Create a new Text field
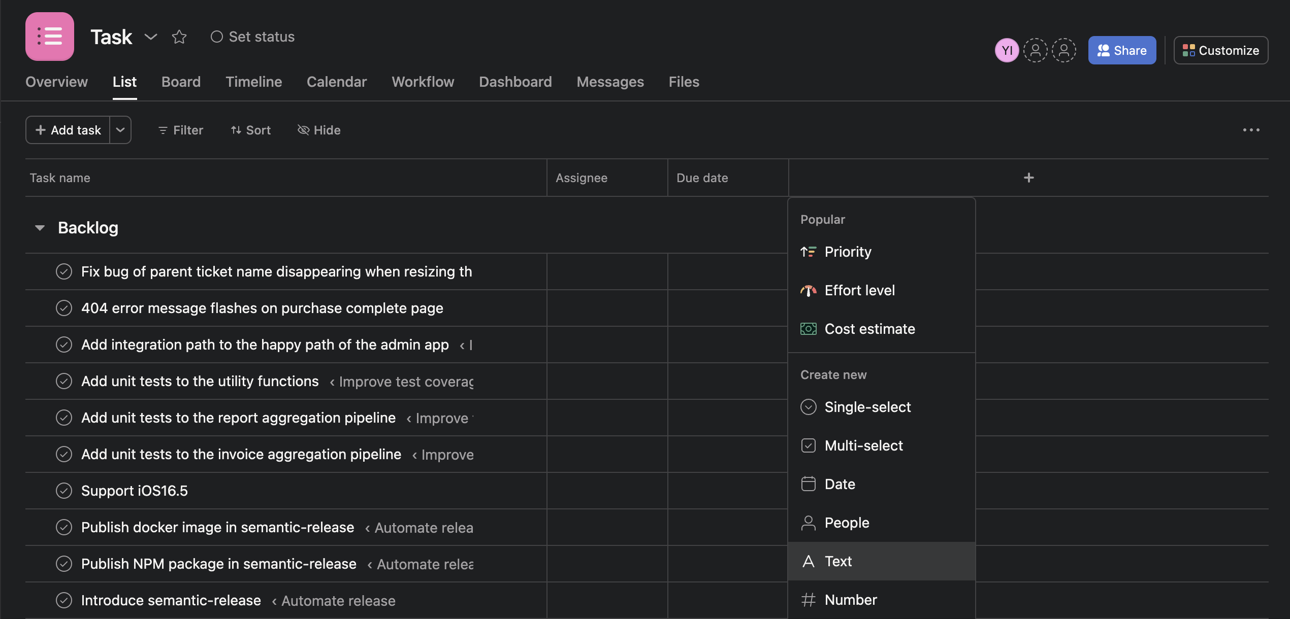 838,561
